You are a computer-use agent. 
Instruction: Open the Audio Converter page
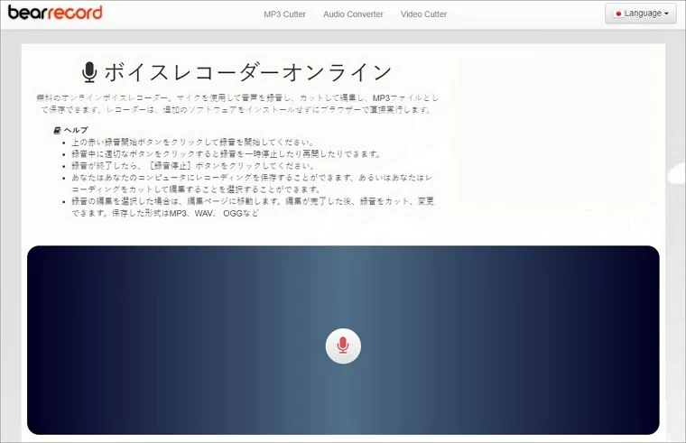coord(353,14)
